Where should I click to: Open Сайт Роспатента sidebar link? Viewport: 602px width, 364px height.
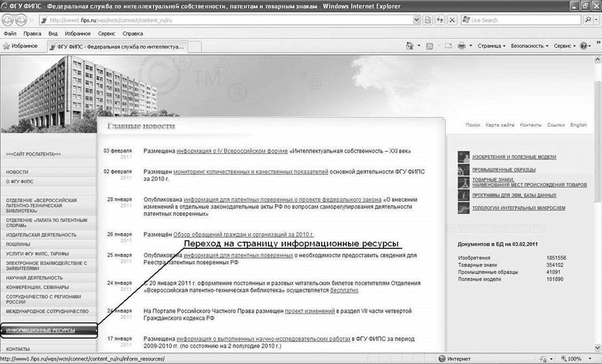coord(33,154)
